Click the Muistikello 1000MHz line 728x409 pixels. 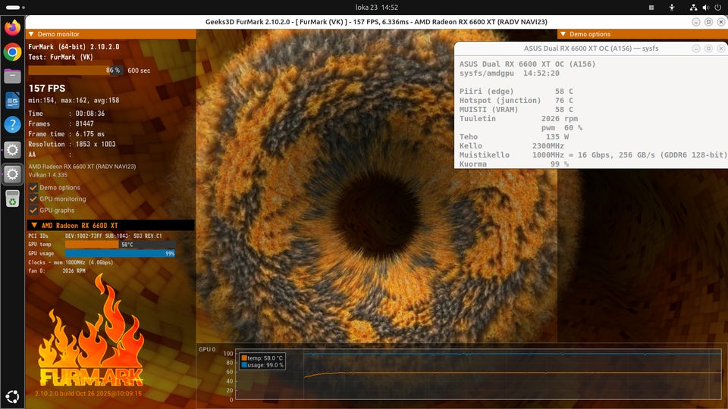593,155
